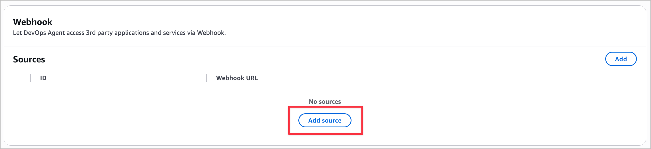This screenshot has width=651, height=149.
Task: Click the word "Let" starting the description
Action: pyautogui.click(x=17, y=33)
